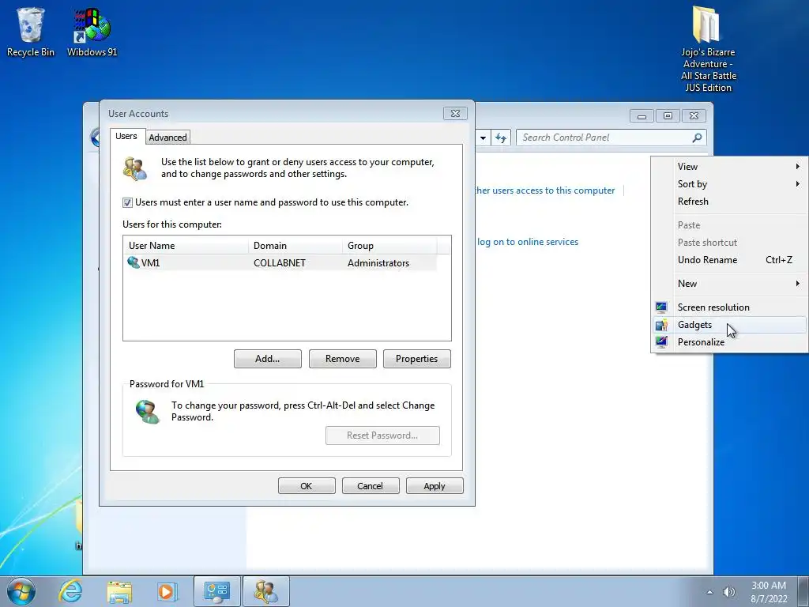Click the Personalize menu icon

[661, 341]
